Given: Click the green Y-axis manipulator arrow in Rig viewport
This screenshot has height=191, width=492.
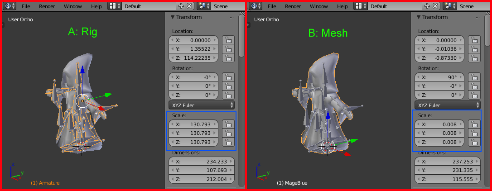Looking at the screenshot, I should [x=108, y=95].
